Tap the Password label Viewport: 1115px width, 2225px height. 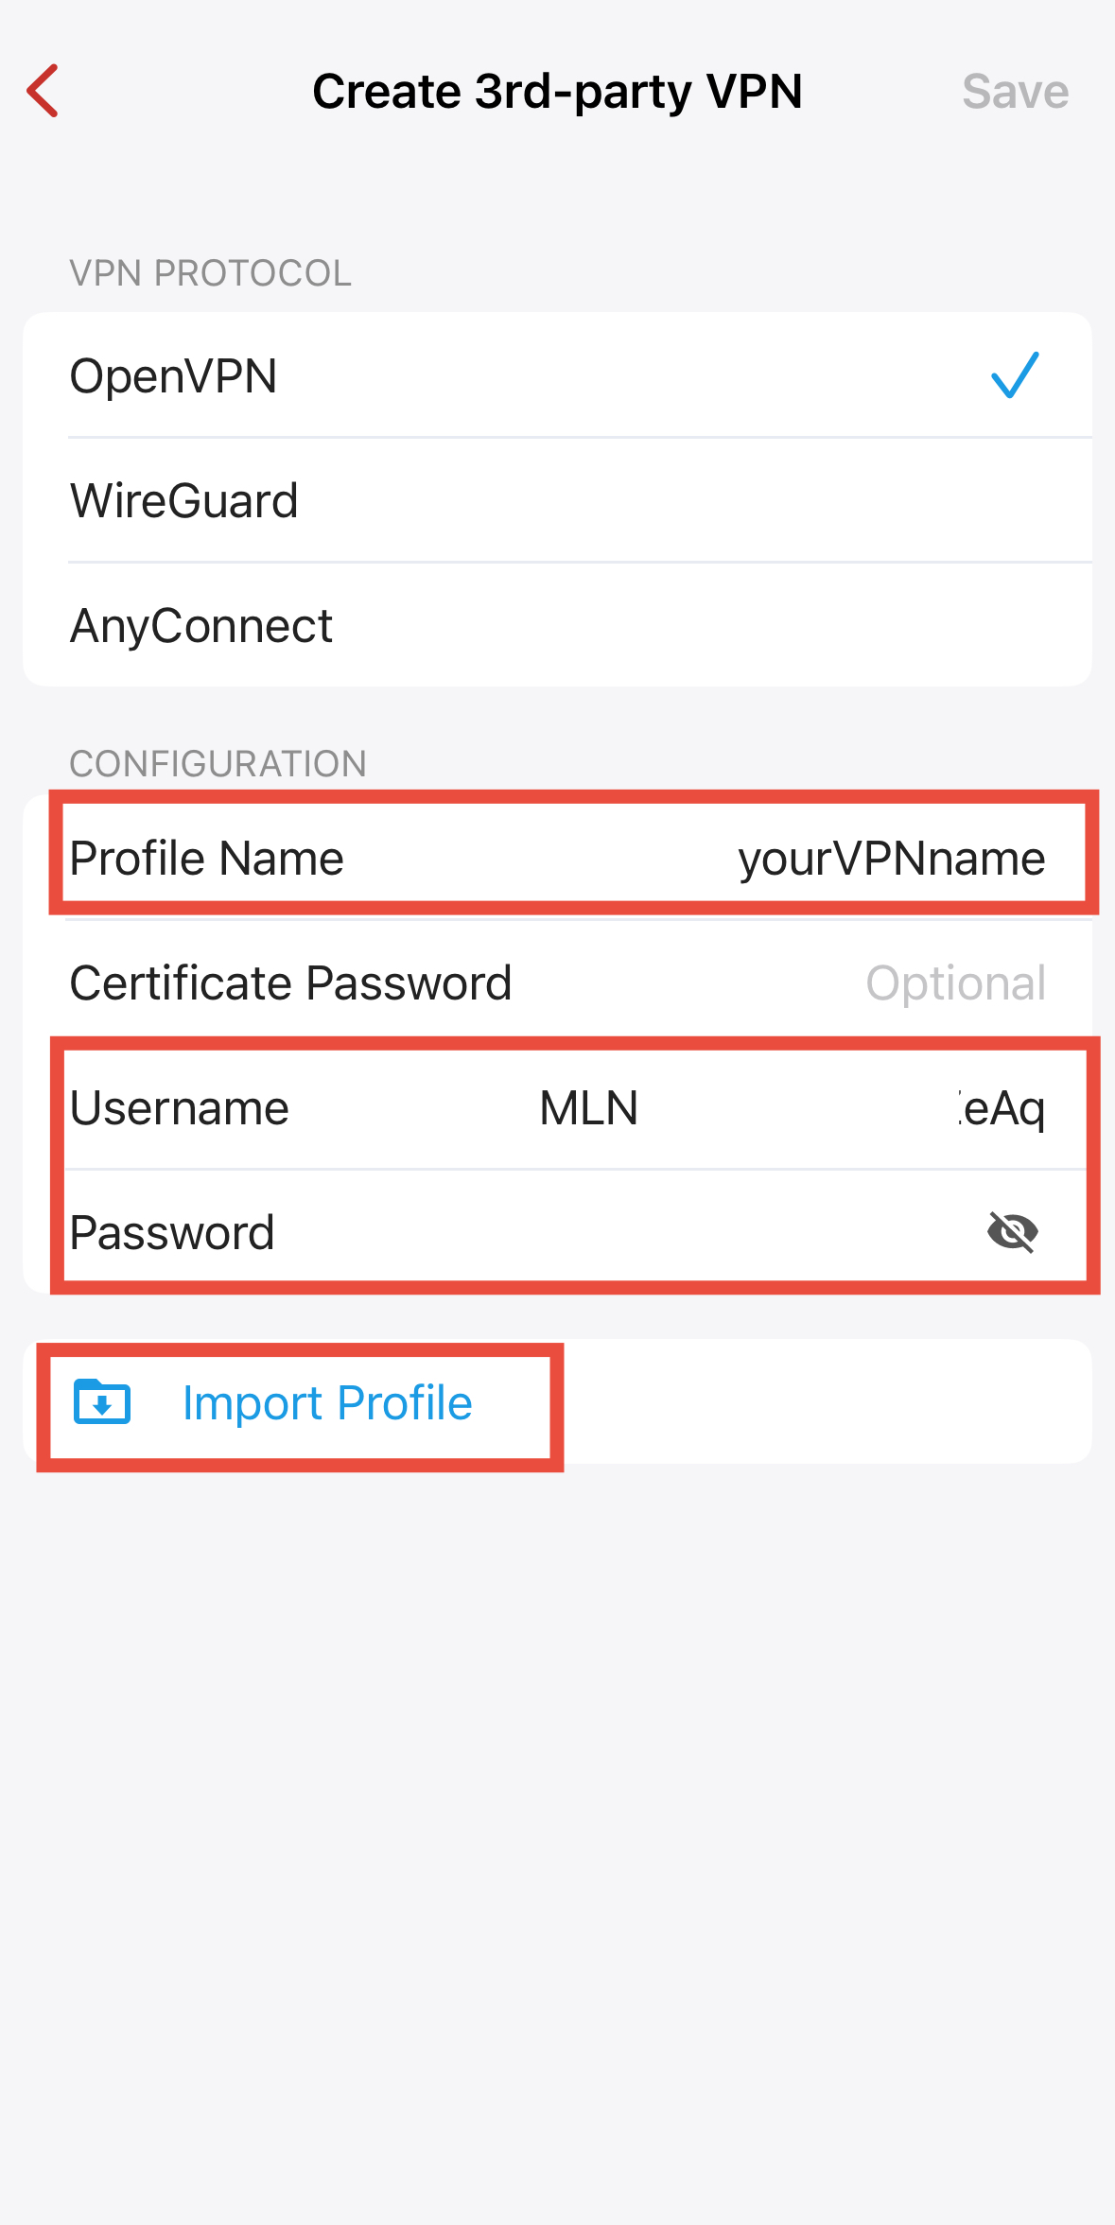(x=172, y=1233)
